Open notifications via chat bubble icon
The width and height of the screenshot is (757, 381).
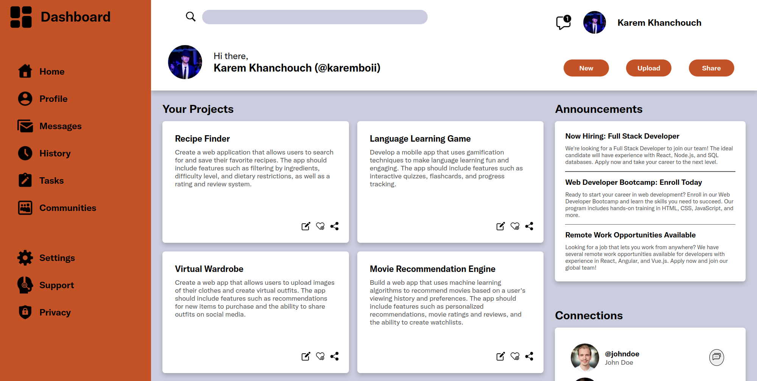[x=563, y=22]
